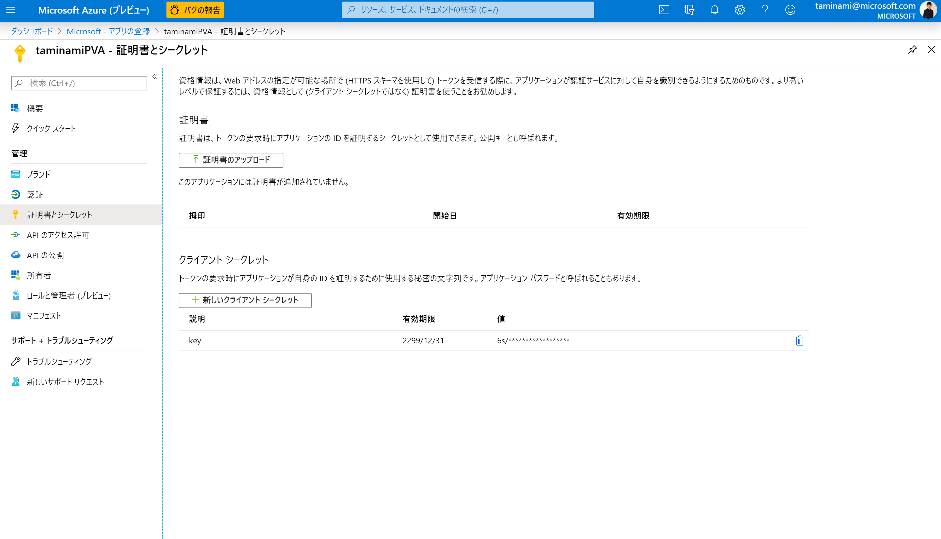Open Cloud Shell from the top bar
Screen dimensions: 941x539
pos(664,10)
